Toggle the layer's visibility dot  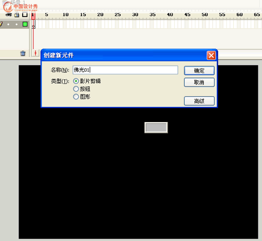pos(8,25)
